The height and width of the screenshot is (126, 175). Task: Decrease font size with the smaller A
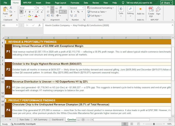[x=42, y=12]
